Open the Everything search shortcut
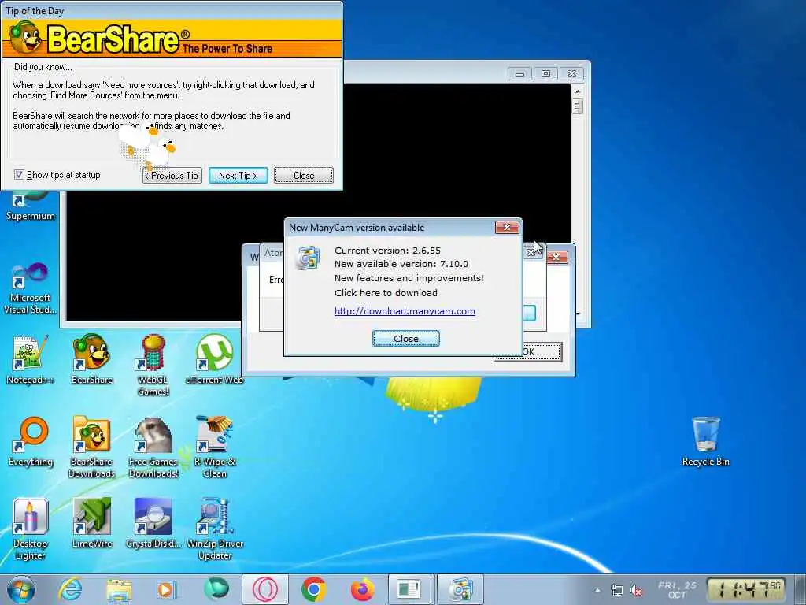Image resolution: width=806 pixels, height=605 pixels. click(x=31, y=441)
